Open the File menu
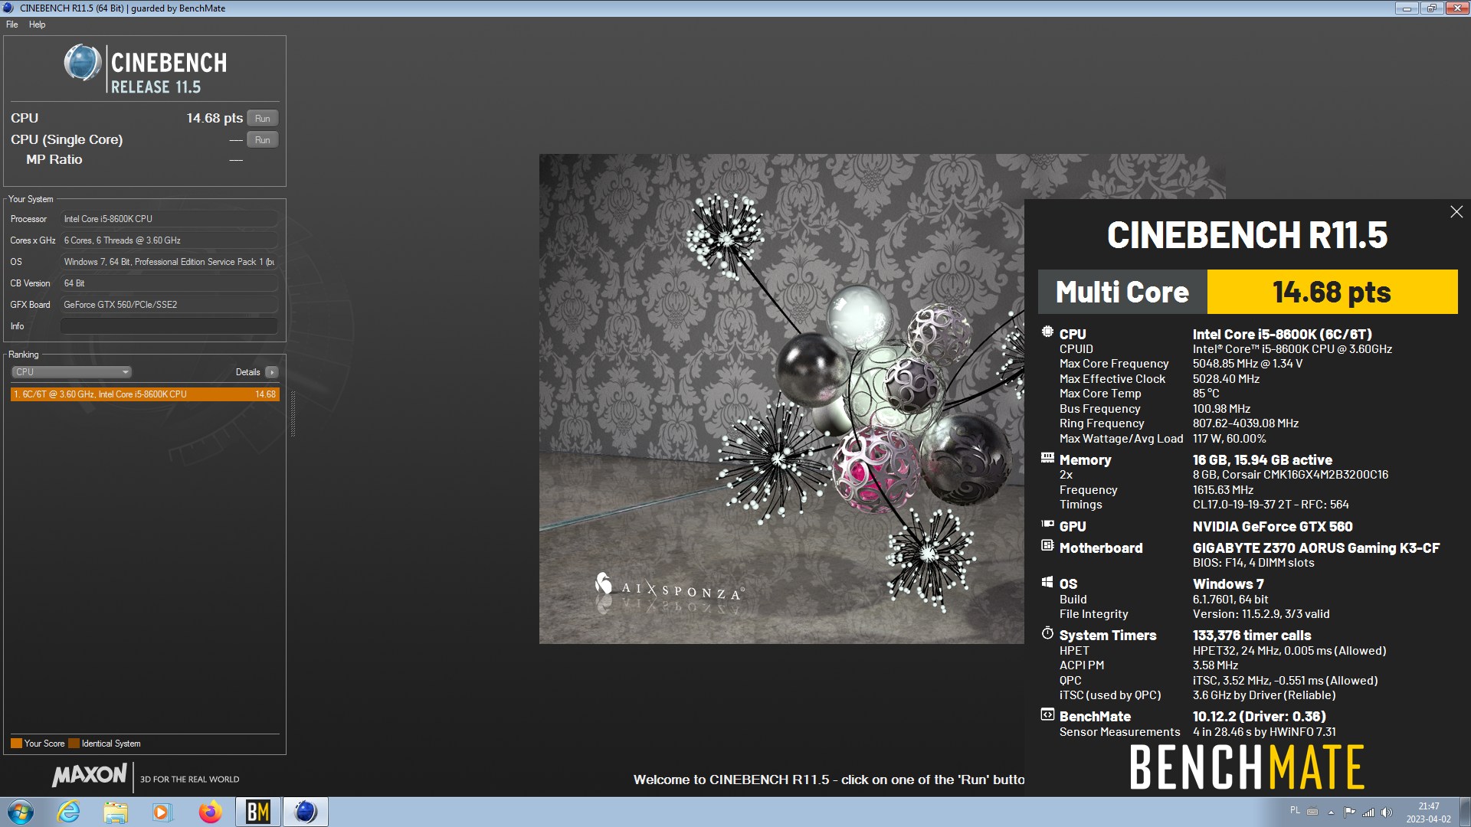1471x827 pixels. pos(12,25)
